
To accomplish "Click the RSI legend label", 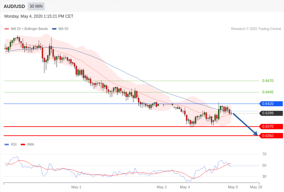I will tap(14, 144).
